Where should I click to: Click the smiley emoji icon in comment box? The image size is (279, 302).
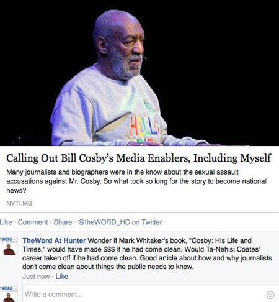tap(270, 295)
